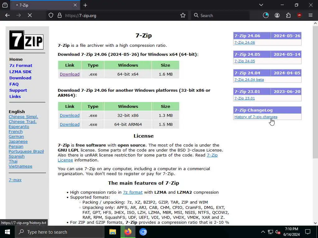Open the 7-Zip 24.05 news link
This screenshot has height=238, width=318.
tap(245, 61)
